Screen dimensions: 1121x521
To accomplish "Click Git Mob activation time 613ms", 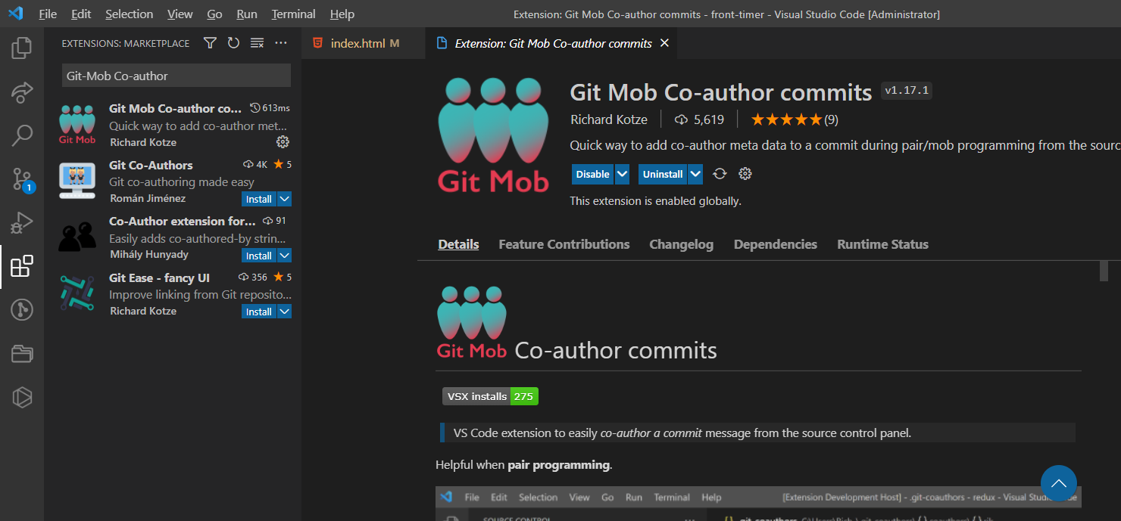I will click(x=270, y=108).
